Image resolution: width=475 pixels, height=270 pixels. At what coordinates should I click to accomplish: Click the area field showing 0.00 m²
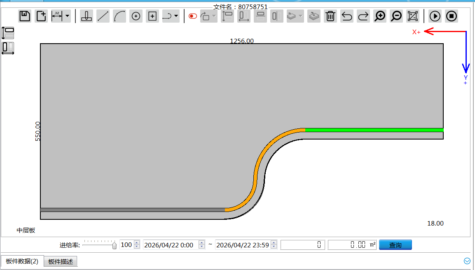pos(352,245)
